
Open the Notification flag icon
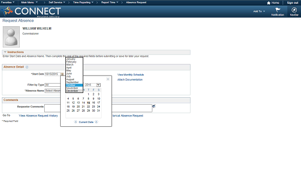[277, 10]
